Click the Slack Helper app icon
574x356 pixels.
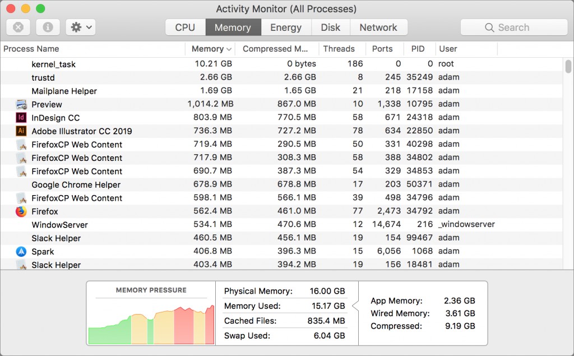(x=21, y=265)
